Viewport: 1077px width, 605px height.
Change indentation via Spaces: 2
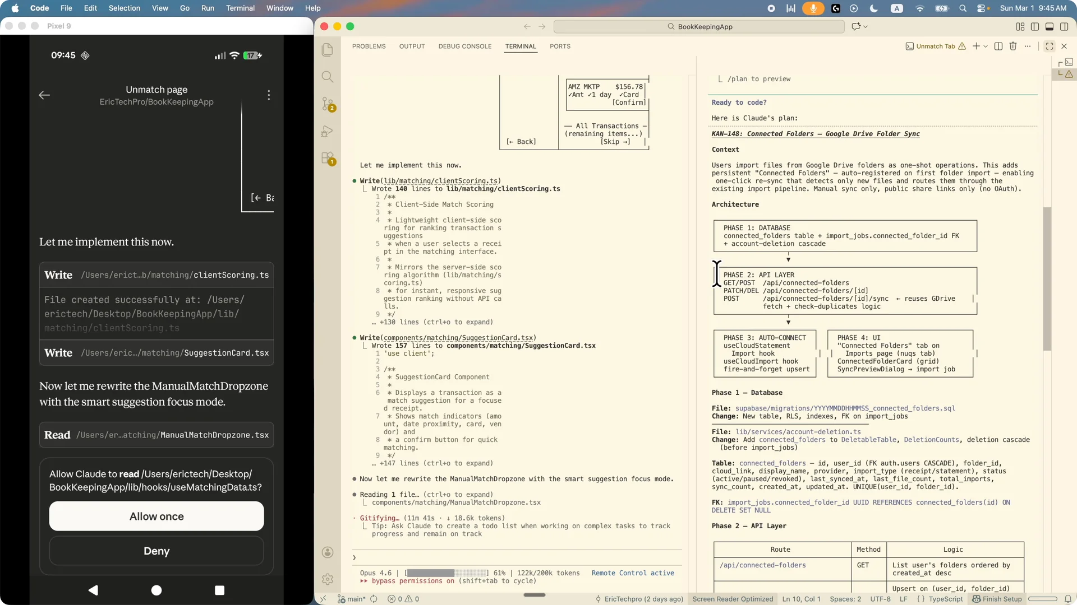click(845, 599)
